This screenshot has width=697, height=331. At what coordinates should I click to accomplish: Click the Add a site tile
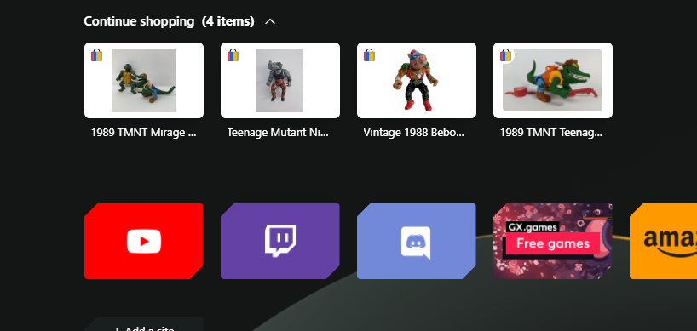click(x=144, y=324)
